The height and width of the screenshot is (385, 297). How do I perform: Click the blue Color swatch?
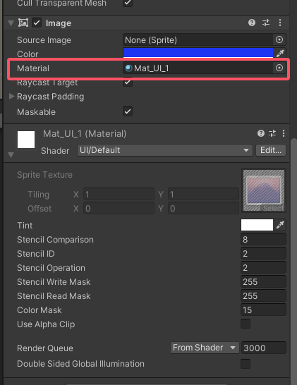198,53
